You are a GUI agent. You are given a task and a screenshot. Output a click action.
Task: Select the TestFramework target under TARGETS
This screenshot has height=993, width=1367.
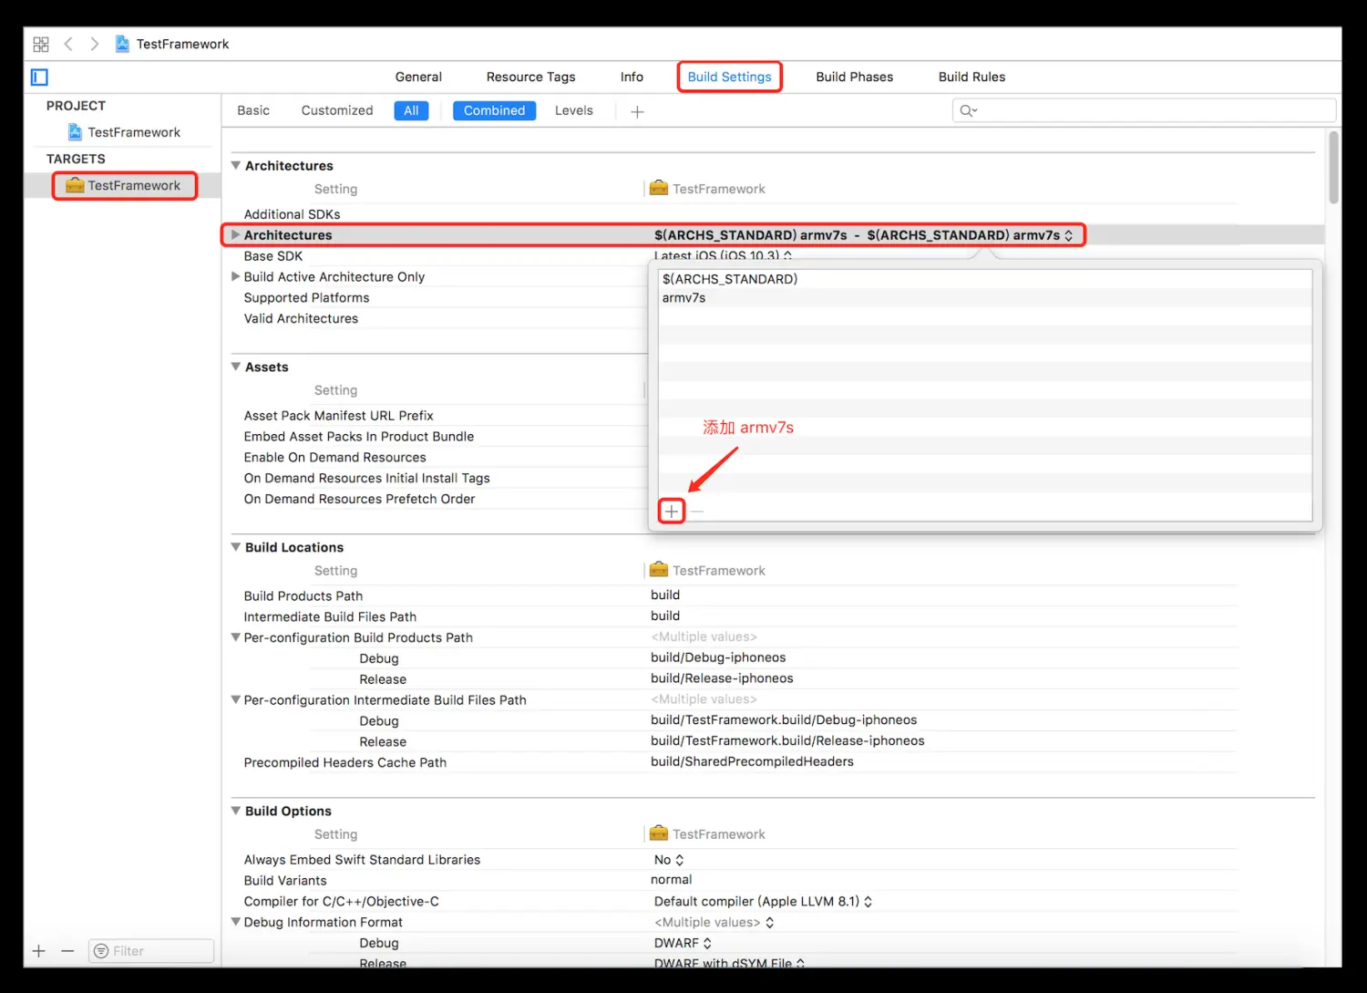point(125,185)
